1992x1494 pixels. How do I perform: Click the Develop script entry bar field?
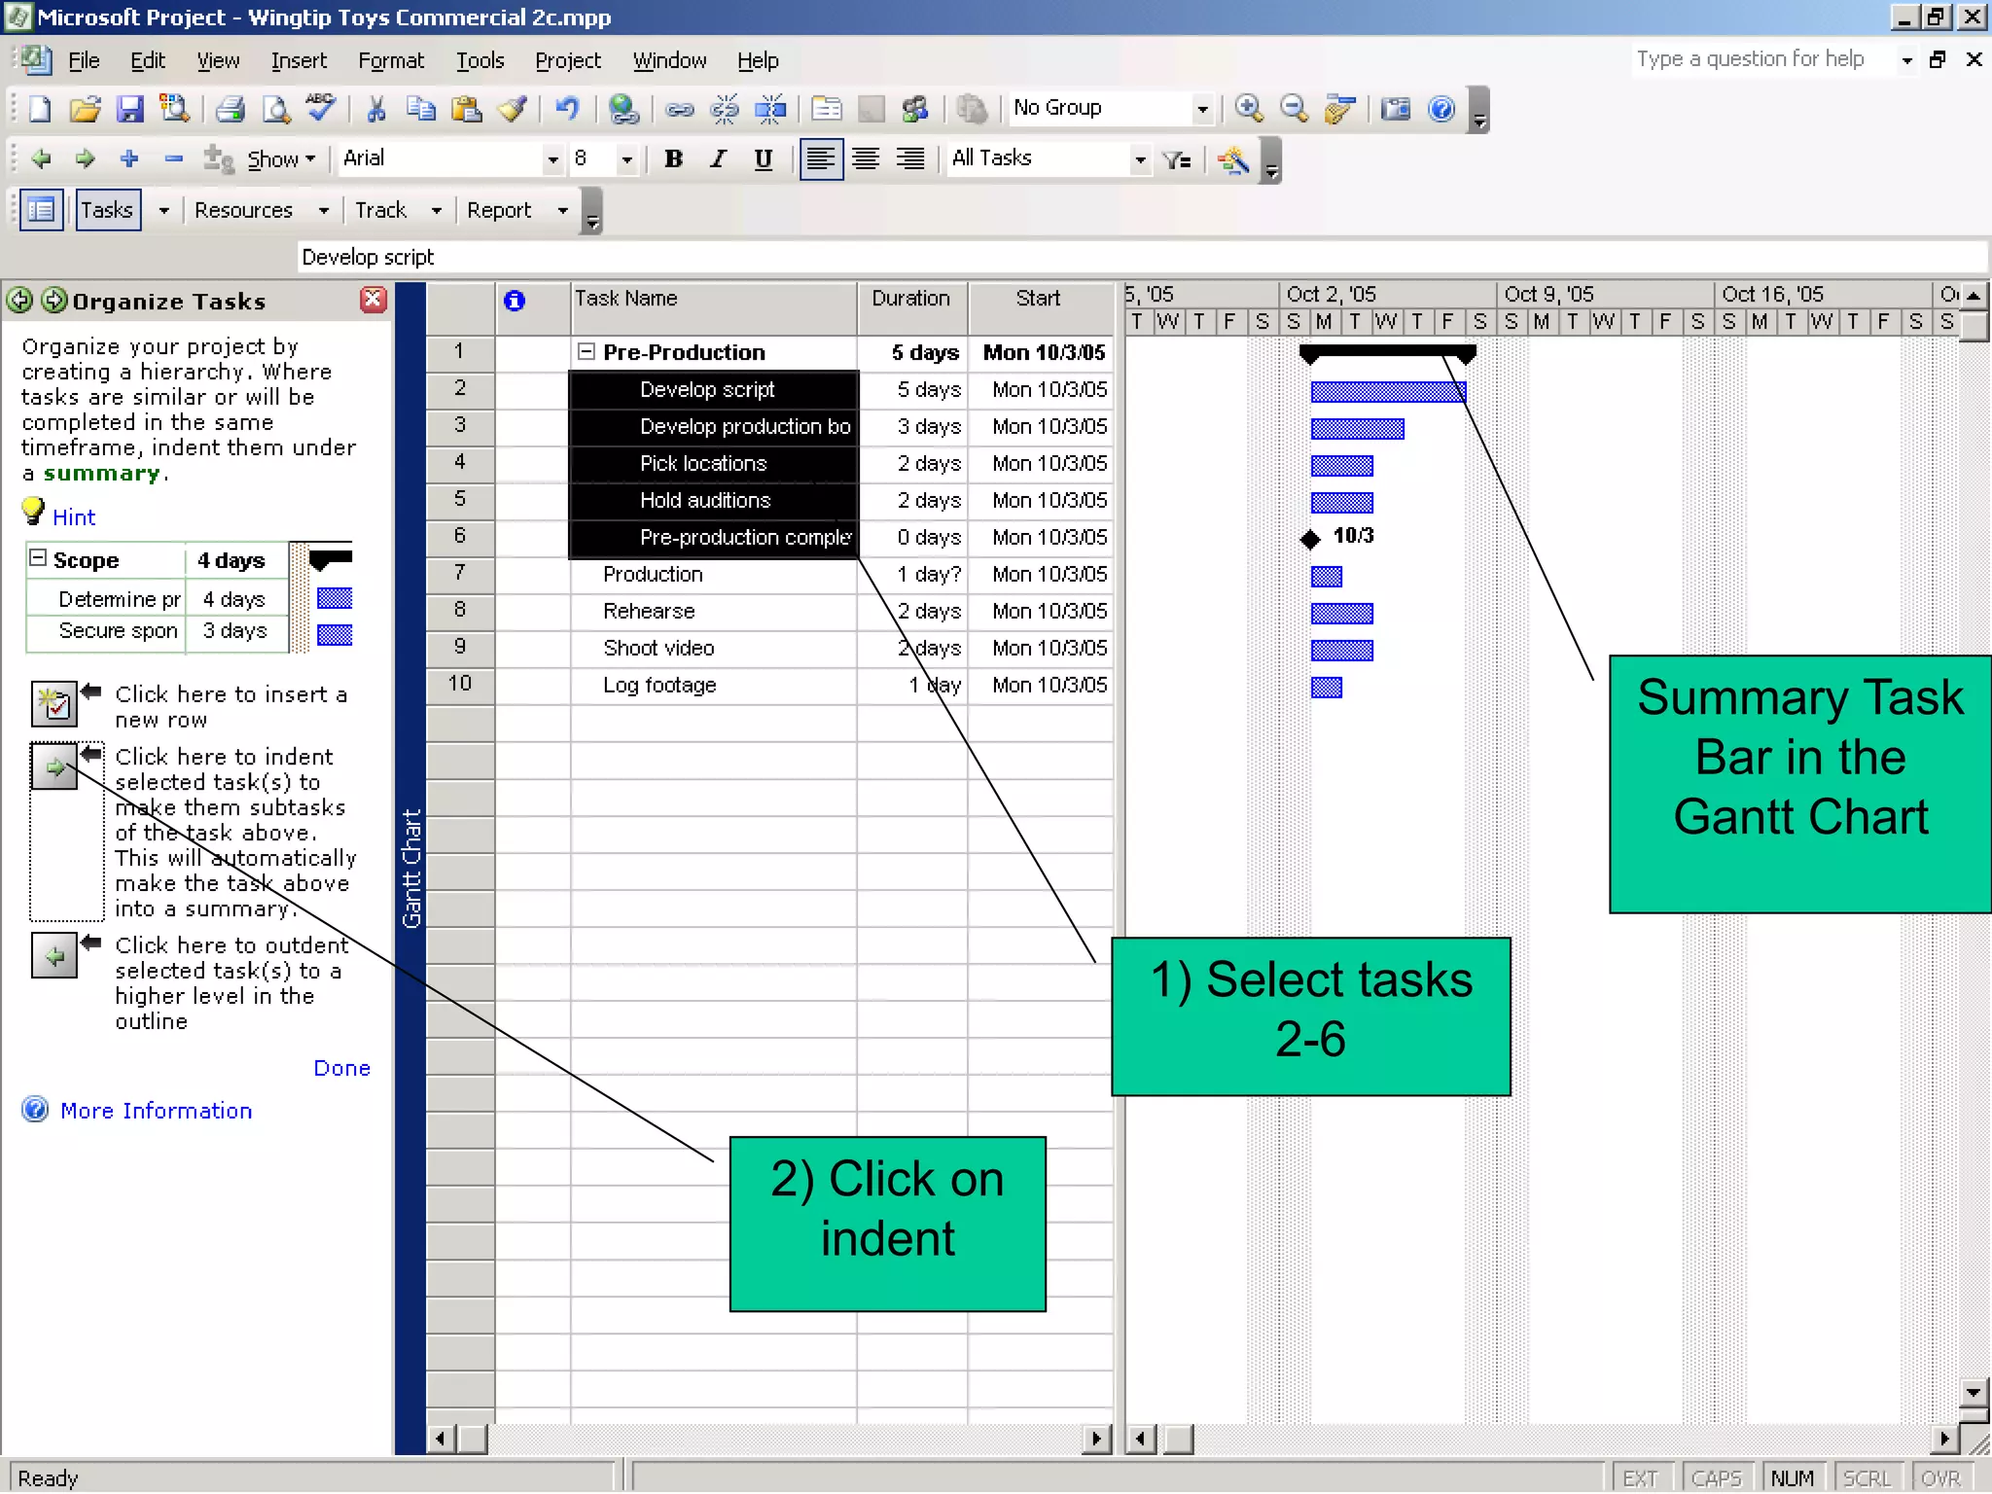(1142, 258)
